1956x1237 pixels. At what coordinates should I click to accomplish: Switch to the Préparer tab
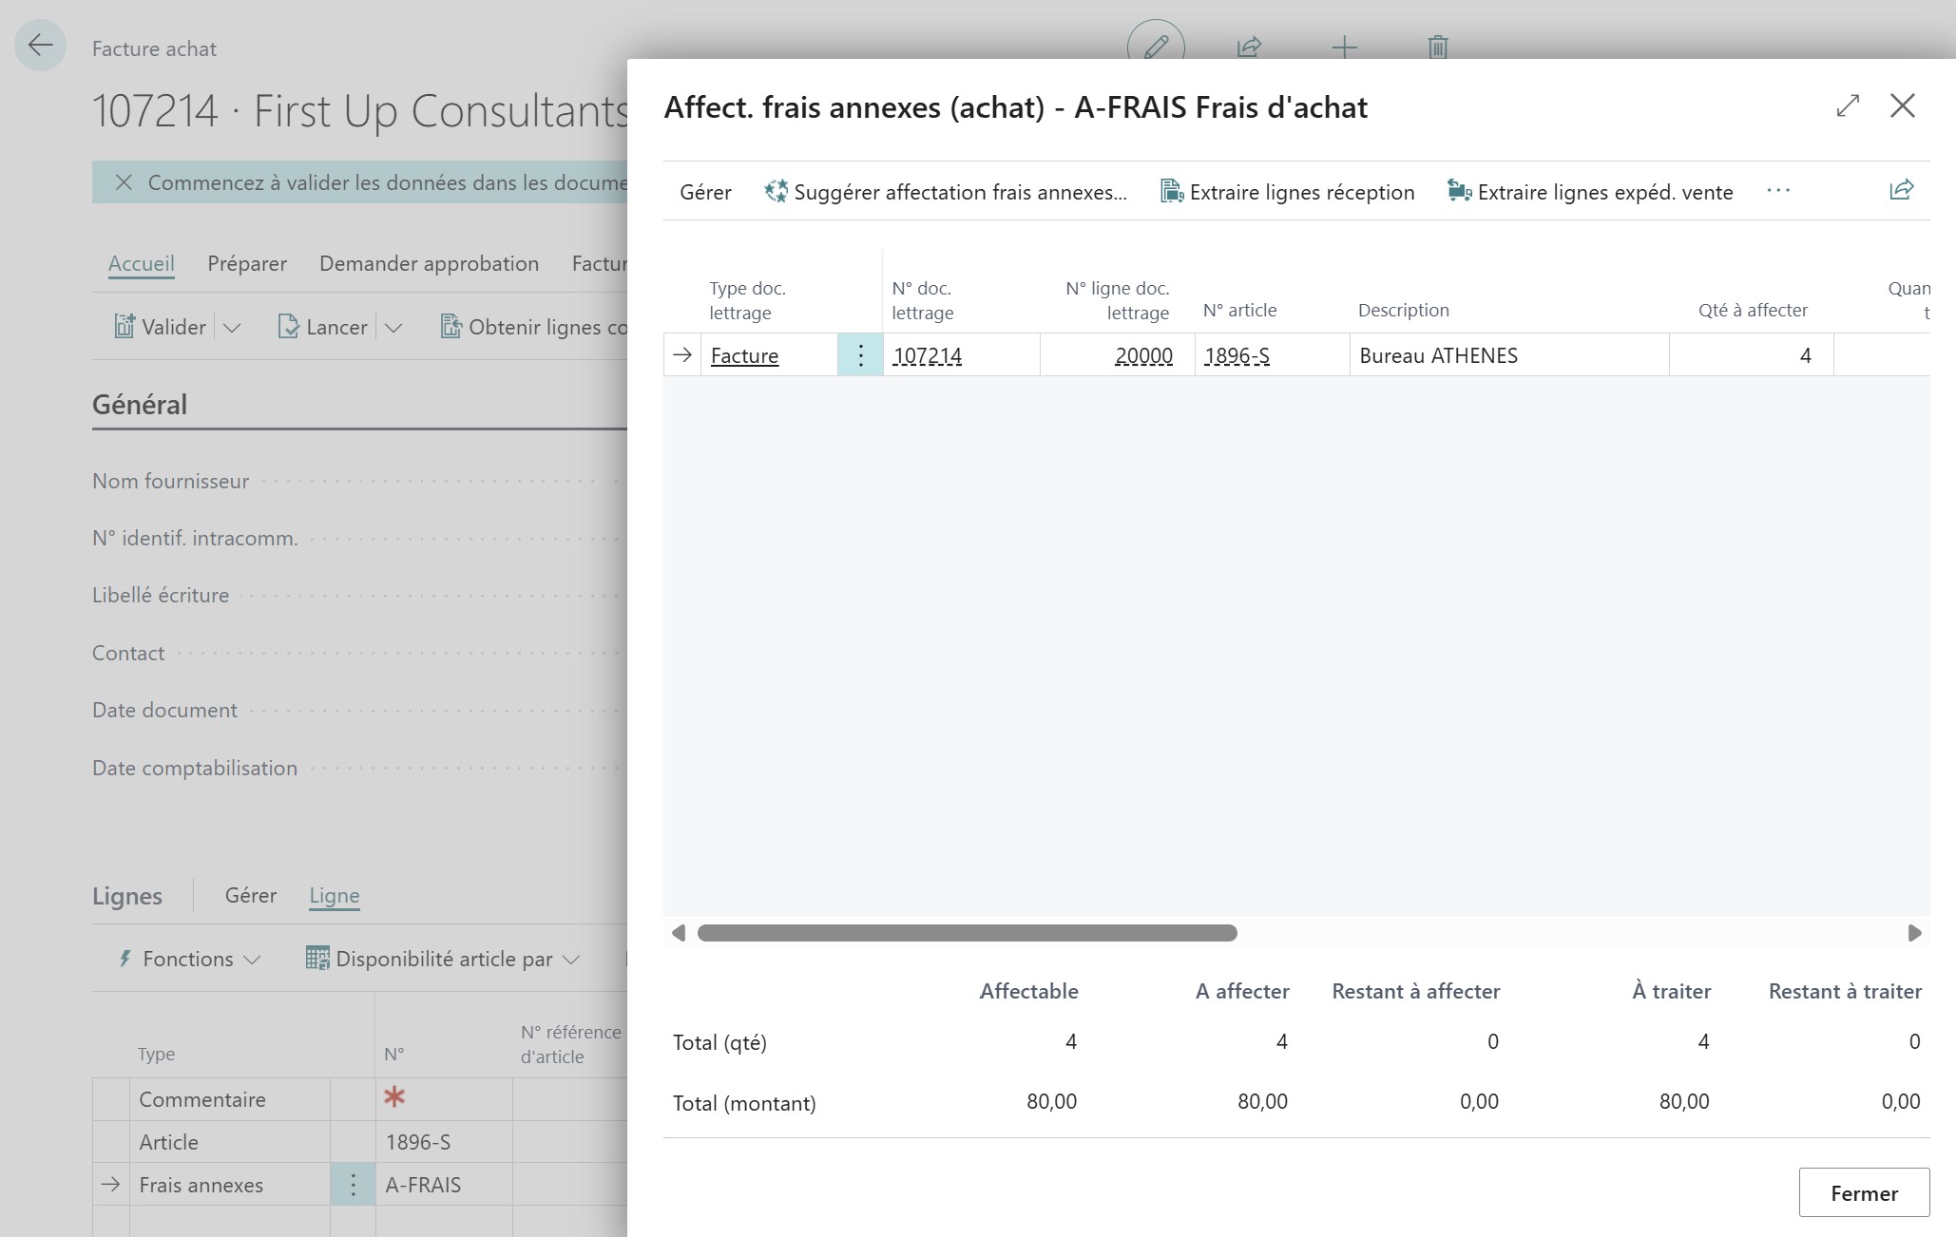pos(247,263)
